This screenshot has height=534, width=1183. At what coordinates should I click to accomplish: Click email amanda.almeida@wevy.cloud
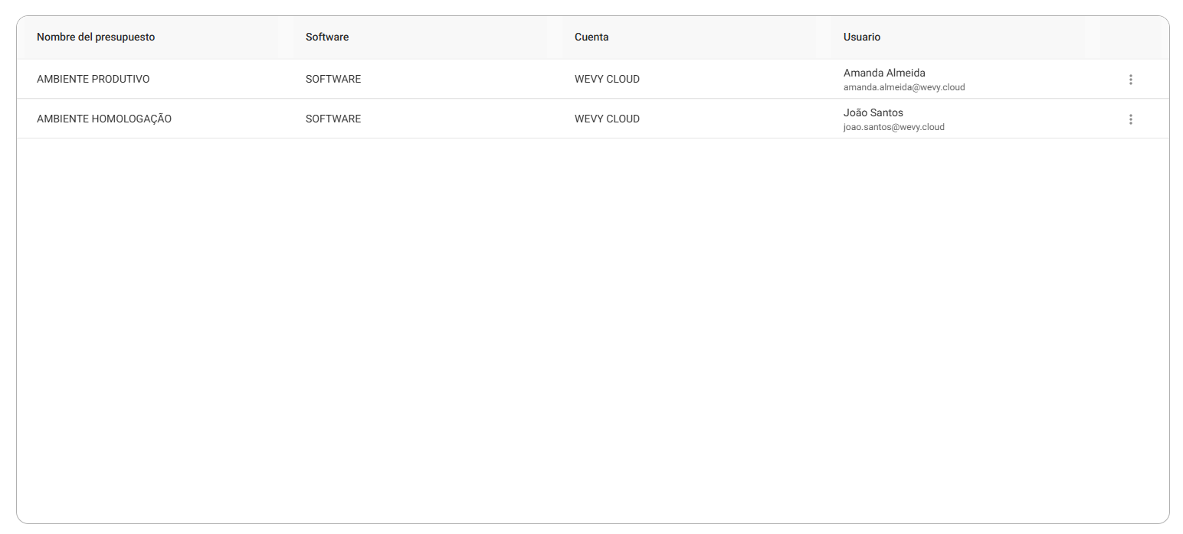(x=904, y=87)
